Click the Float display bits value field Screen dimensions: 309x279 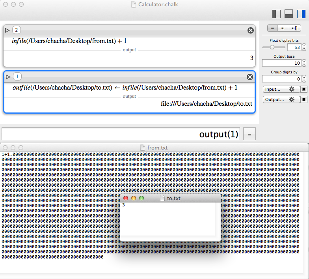294,47
